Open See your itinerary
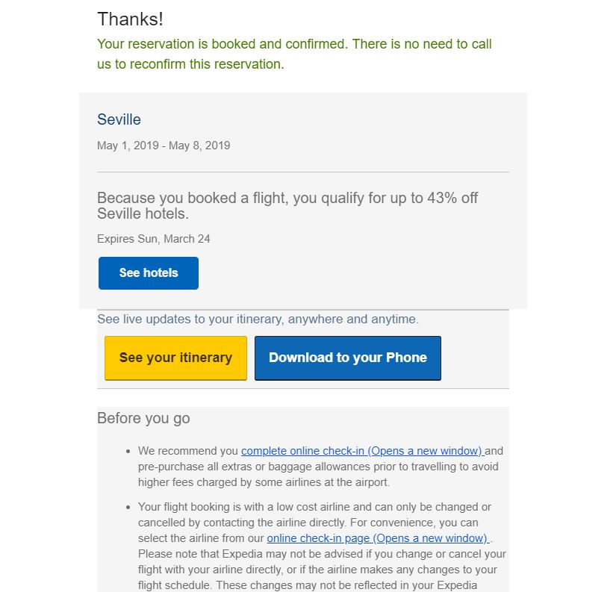 (175, 358)
